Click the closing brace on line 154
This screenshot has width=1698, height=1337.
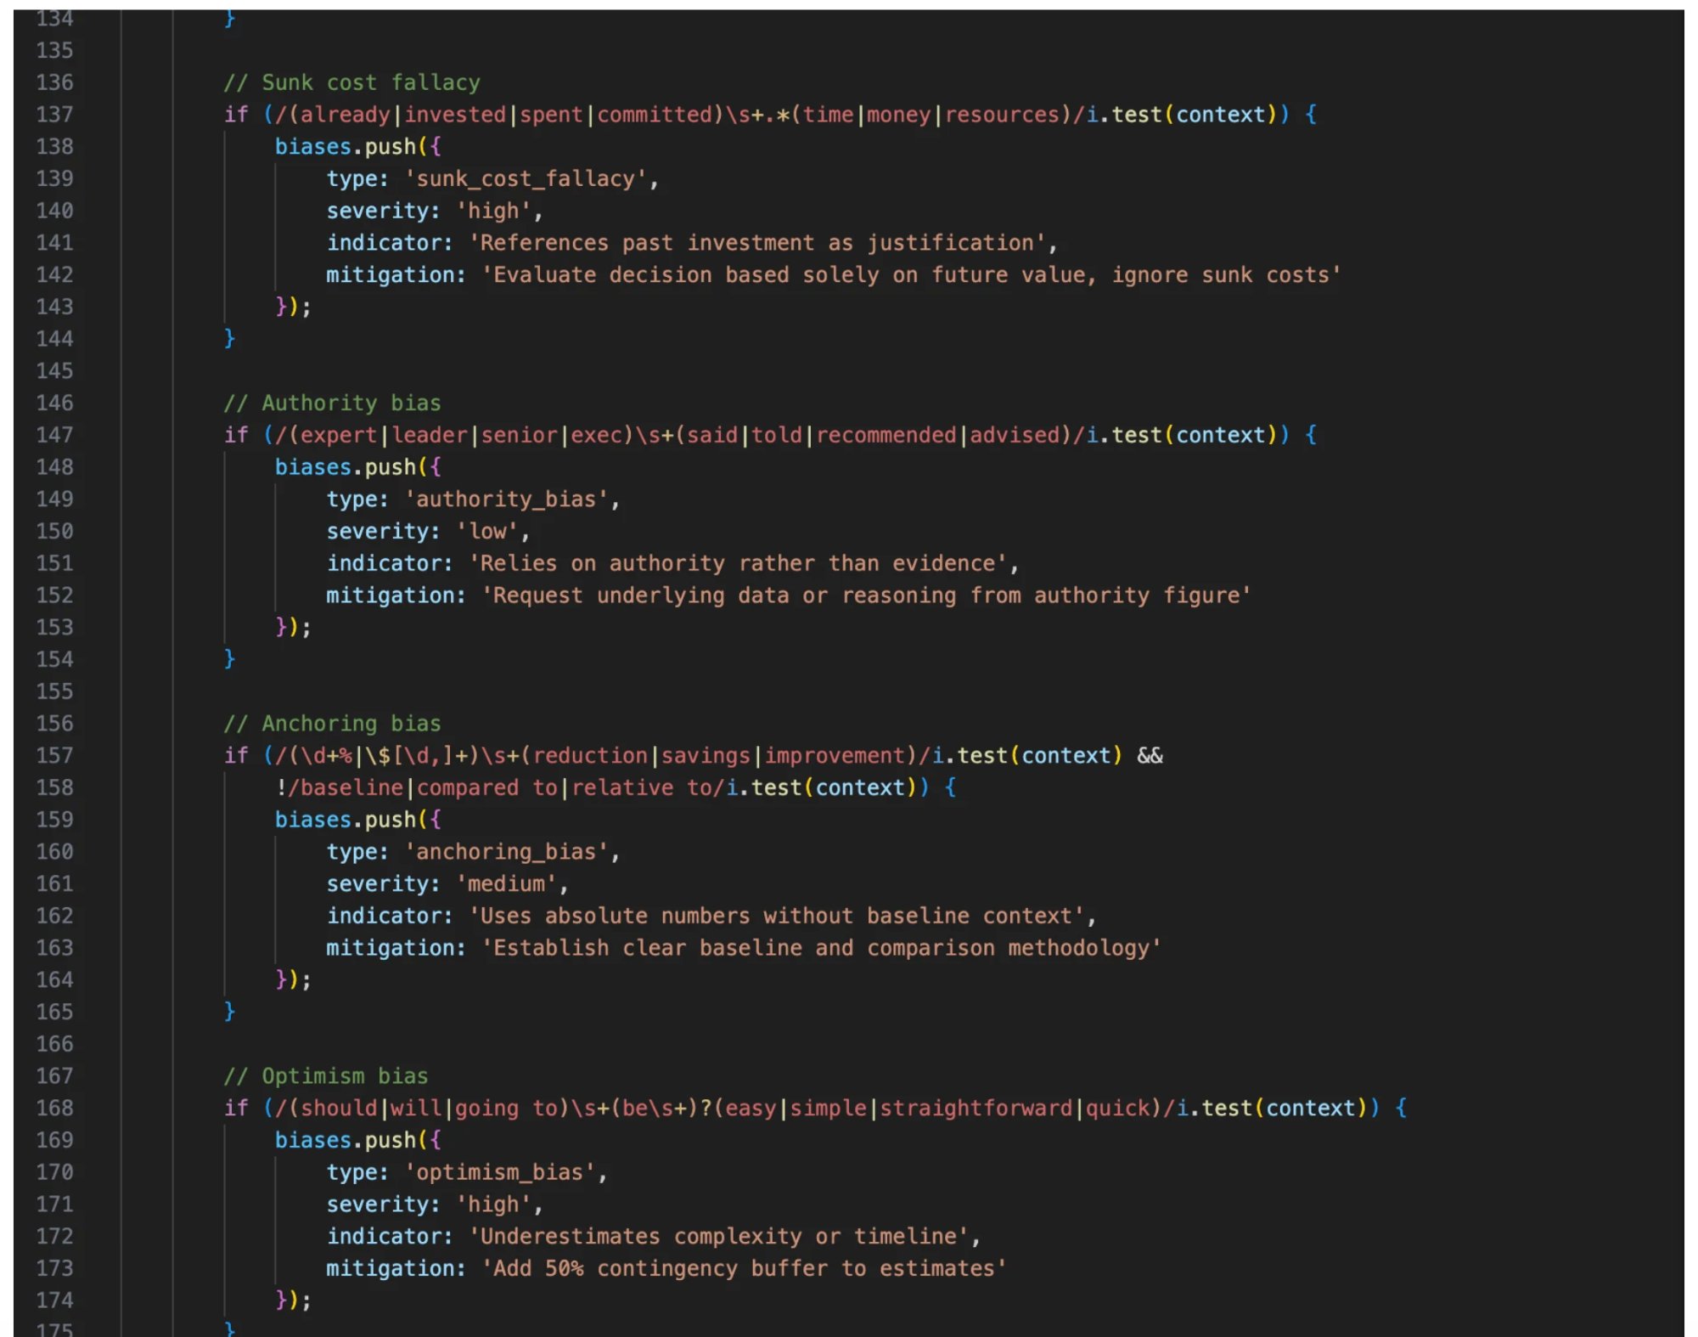click(x=228, y=659)
